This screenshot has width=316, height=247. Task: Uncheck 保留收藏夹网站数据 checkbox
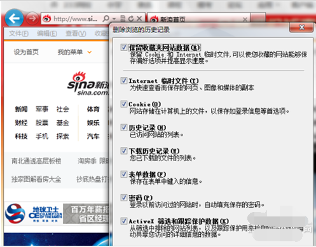(x=123, y=47)
